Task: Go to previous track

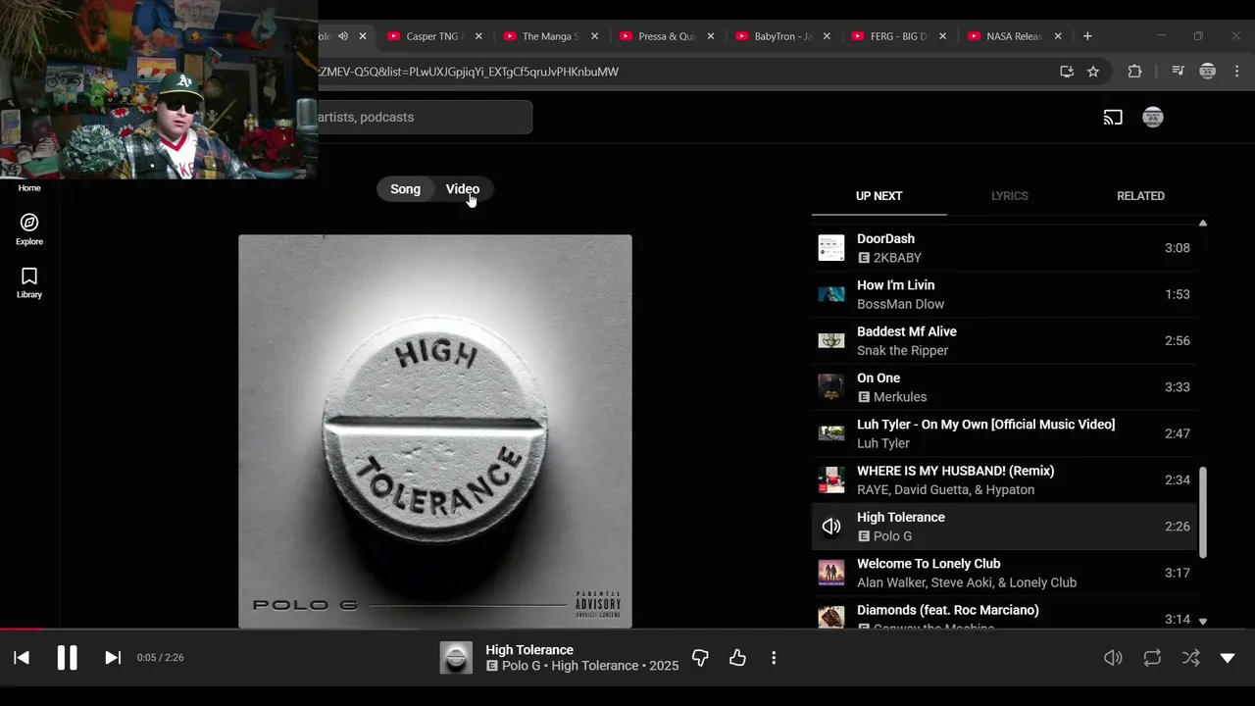Action: 22,658
